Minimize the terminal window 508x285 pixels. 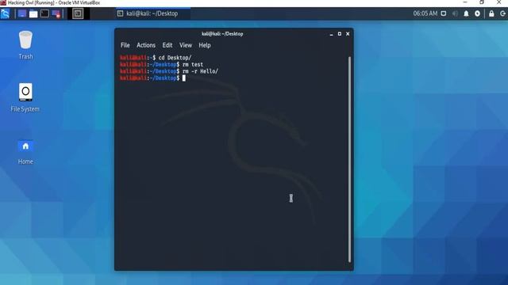click(x=331, y=34)
